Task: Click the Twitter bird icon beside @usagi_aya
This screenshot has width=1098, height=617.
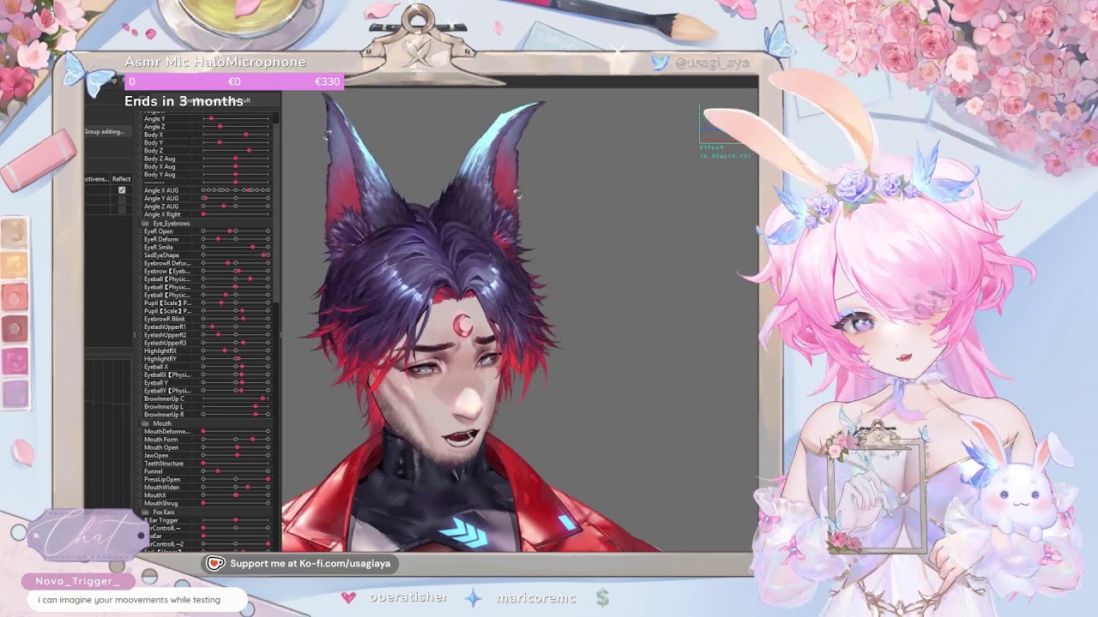Action: click(659, 62)
